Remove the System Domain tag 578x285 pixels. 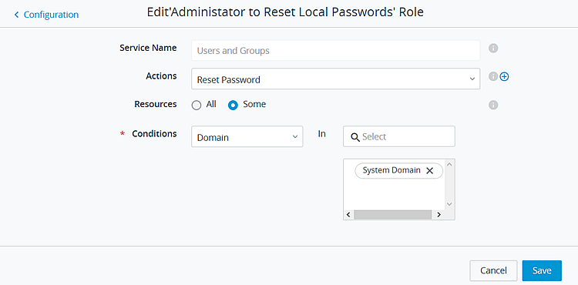(x=429, y=171)
